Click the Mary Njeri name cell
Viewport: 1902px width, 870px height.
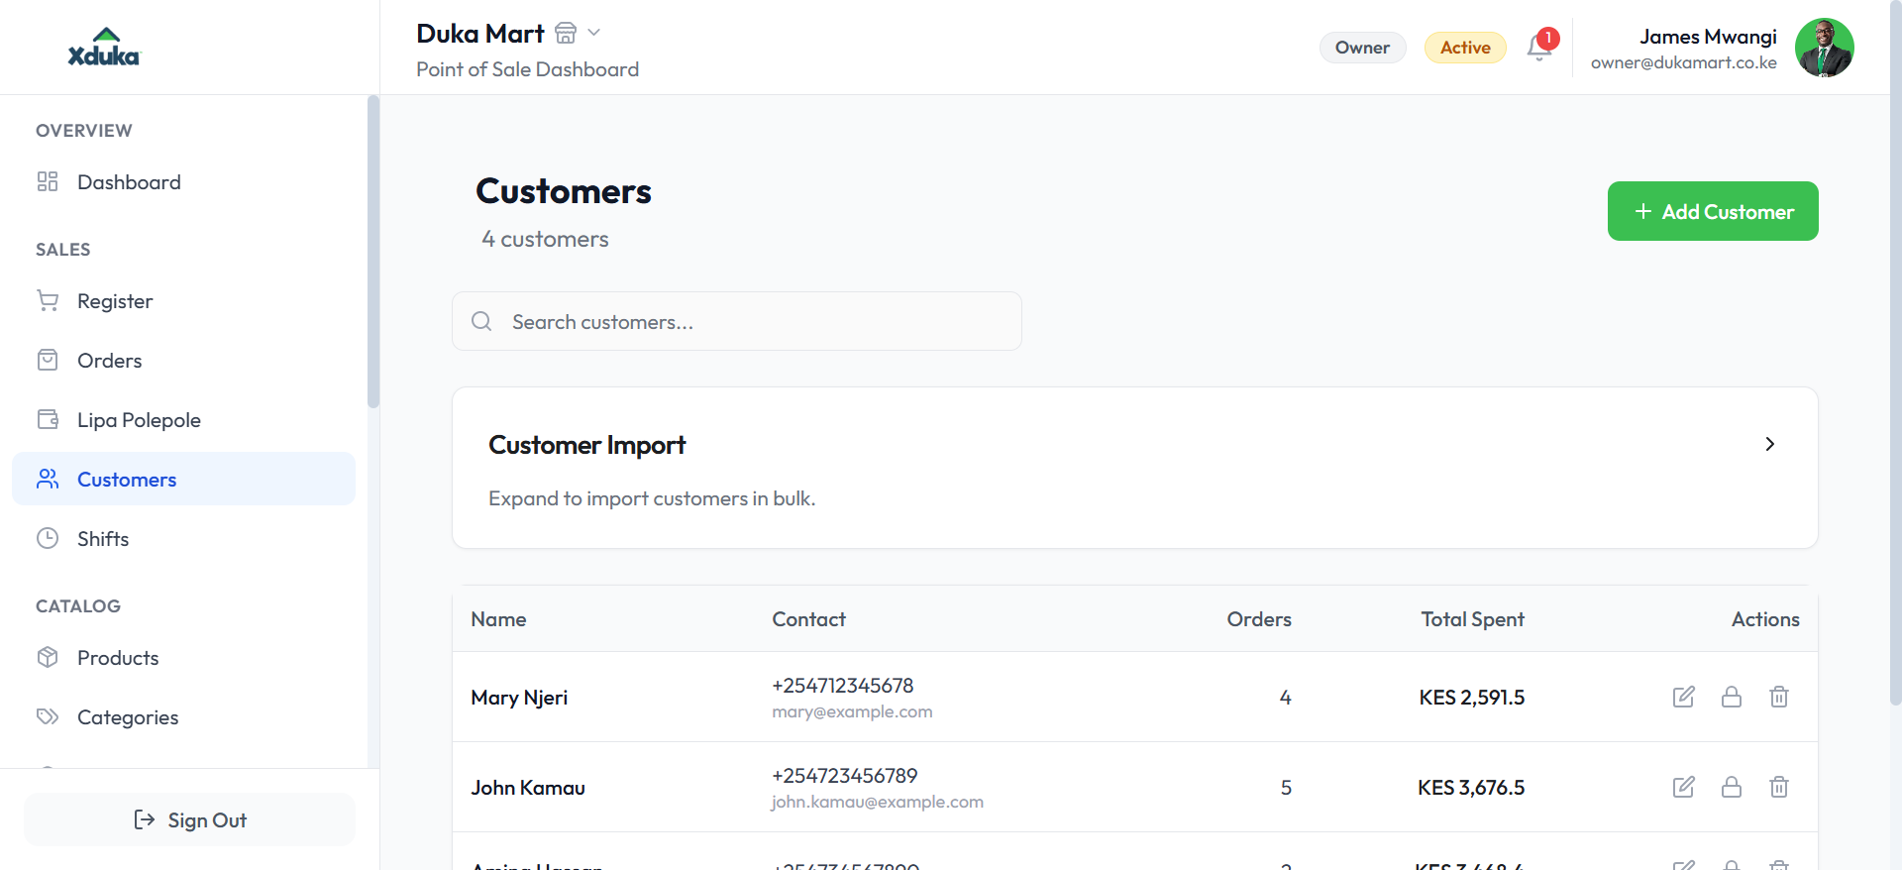tap(519, 698)
